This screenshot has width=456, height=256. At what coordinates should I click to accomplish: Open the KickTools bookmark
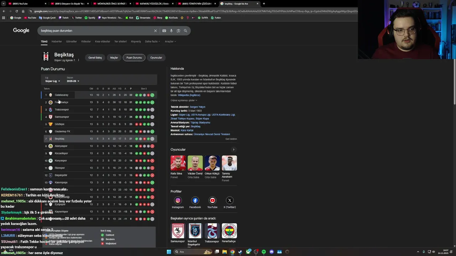172,17
